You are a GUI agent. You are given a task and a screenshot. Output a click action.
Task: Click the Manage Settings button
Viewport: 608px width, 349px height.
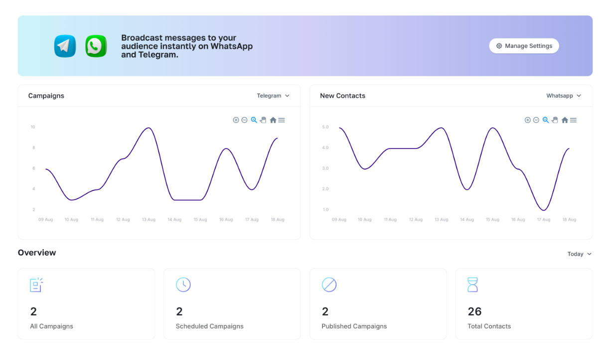point(524,46)
